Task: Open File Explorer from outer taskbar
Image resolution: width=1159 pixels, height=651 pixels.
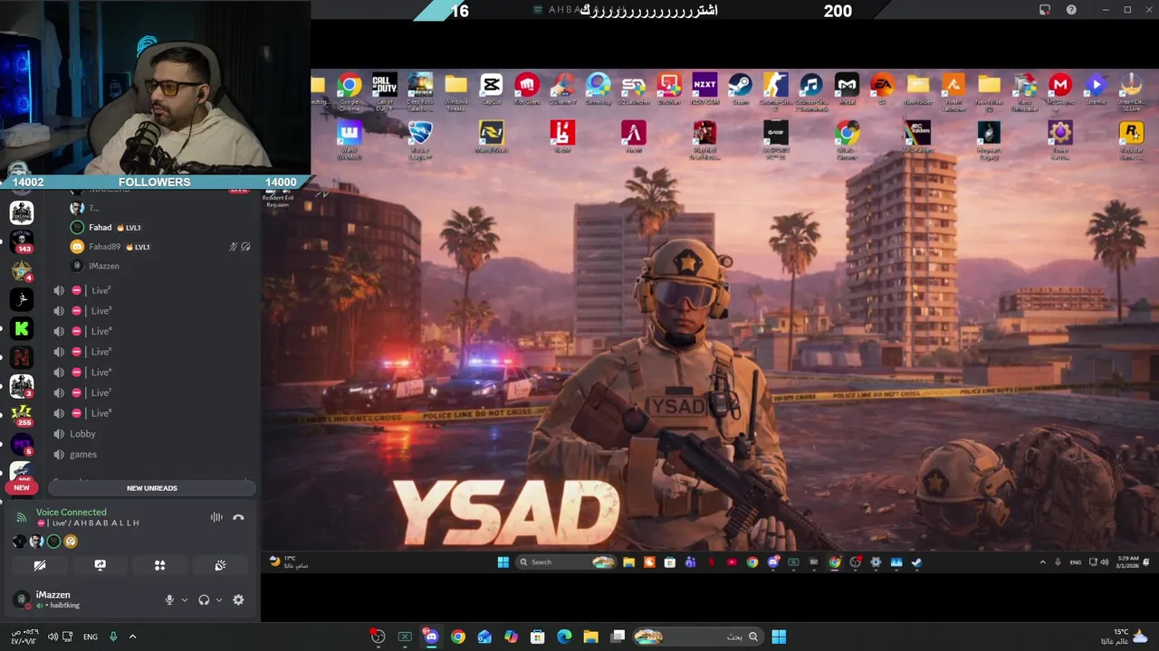Action: coord(590,637)
